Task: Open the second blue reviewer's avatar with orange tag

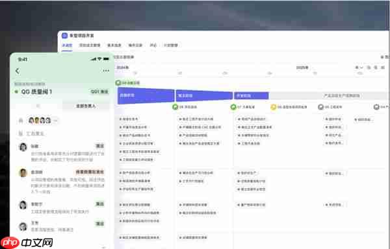Action: coord(23,172)
